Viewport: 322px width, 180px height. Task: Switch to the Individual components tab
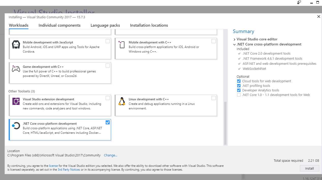(59, 25)
